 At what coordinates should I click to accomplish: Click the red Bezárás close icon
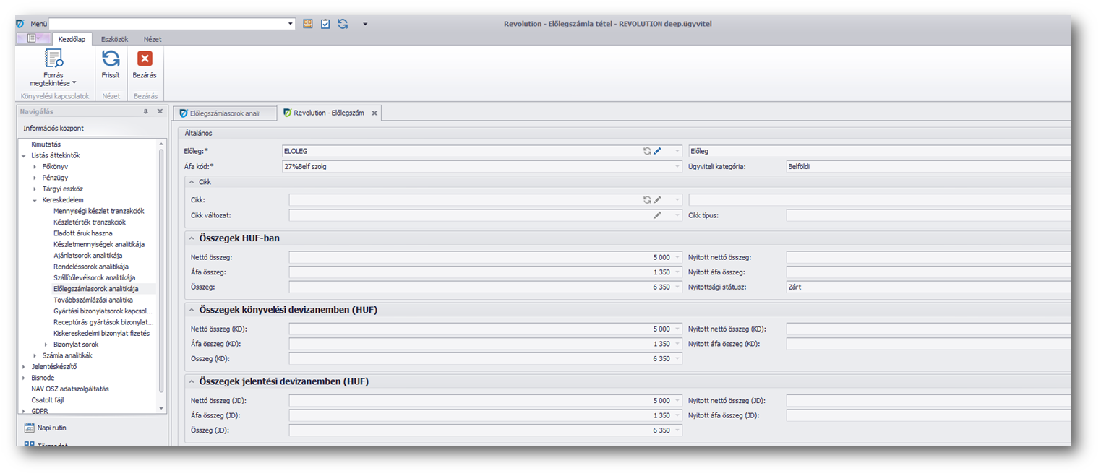[x=145, y=60]
